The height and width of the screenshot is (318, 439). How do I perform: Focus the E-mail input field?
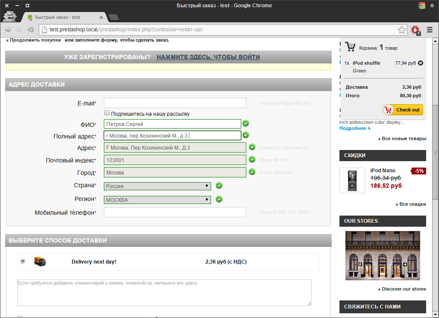click(175, 103)
